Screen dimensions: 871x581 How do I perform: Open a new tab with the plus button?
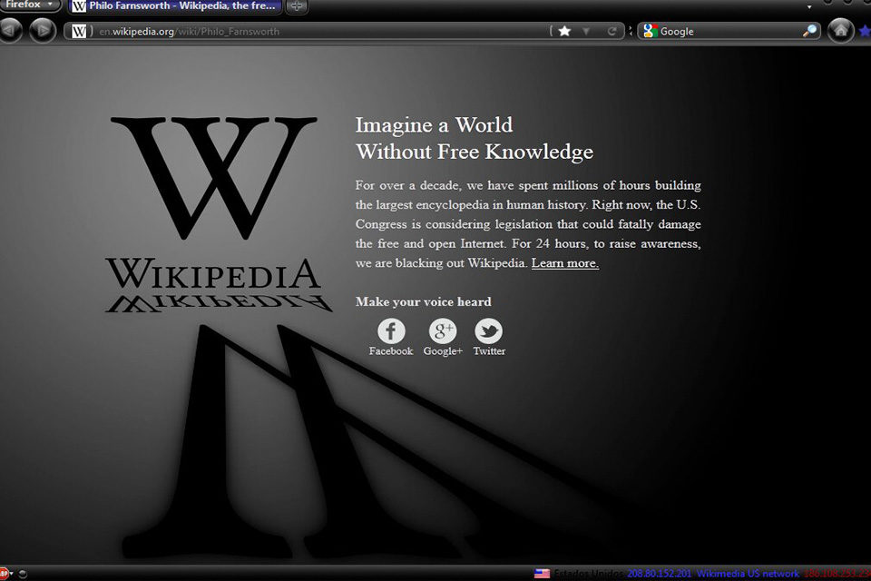pyautogui.click(x=298, y=6)
